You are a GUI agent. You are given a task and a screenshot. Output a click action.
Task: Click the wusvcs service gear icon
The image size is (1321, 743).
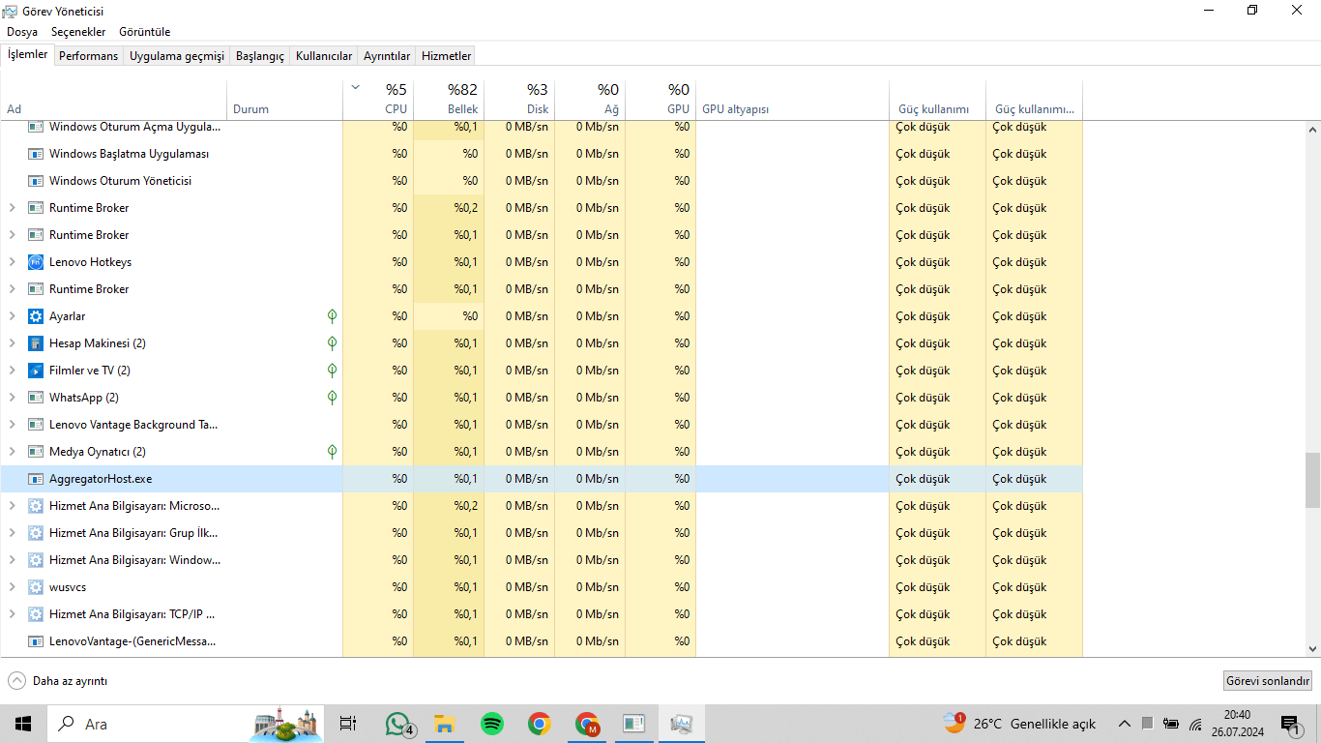36,587
